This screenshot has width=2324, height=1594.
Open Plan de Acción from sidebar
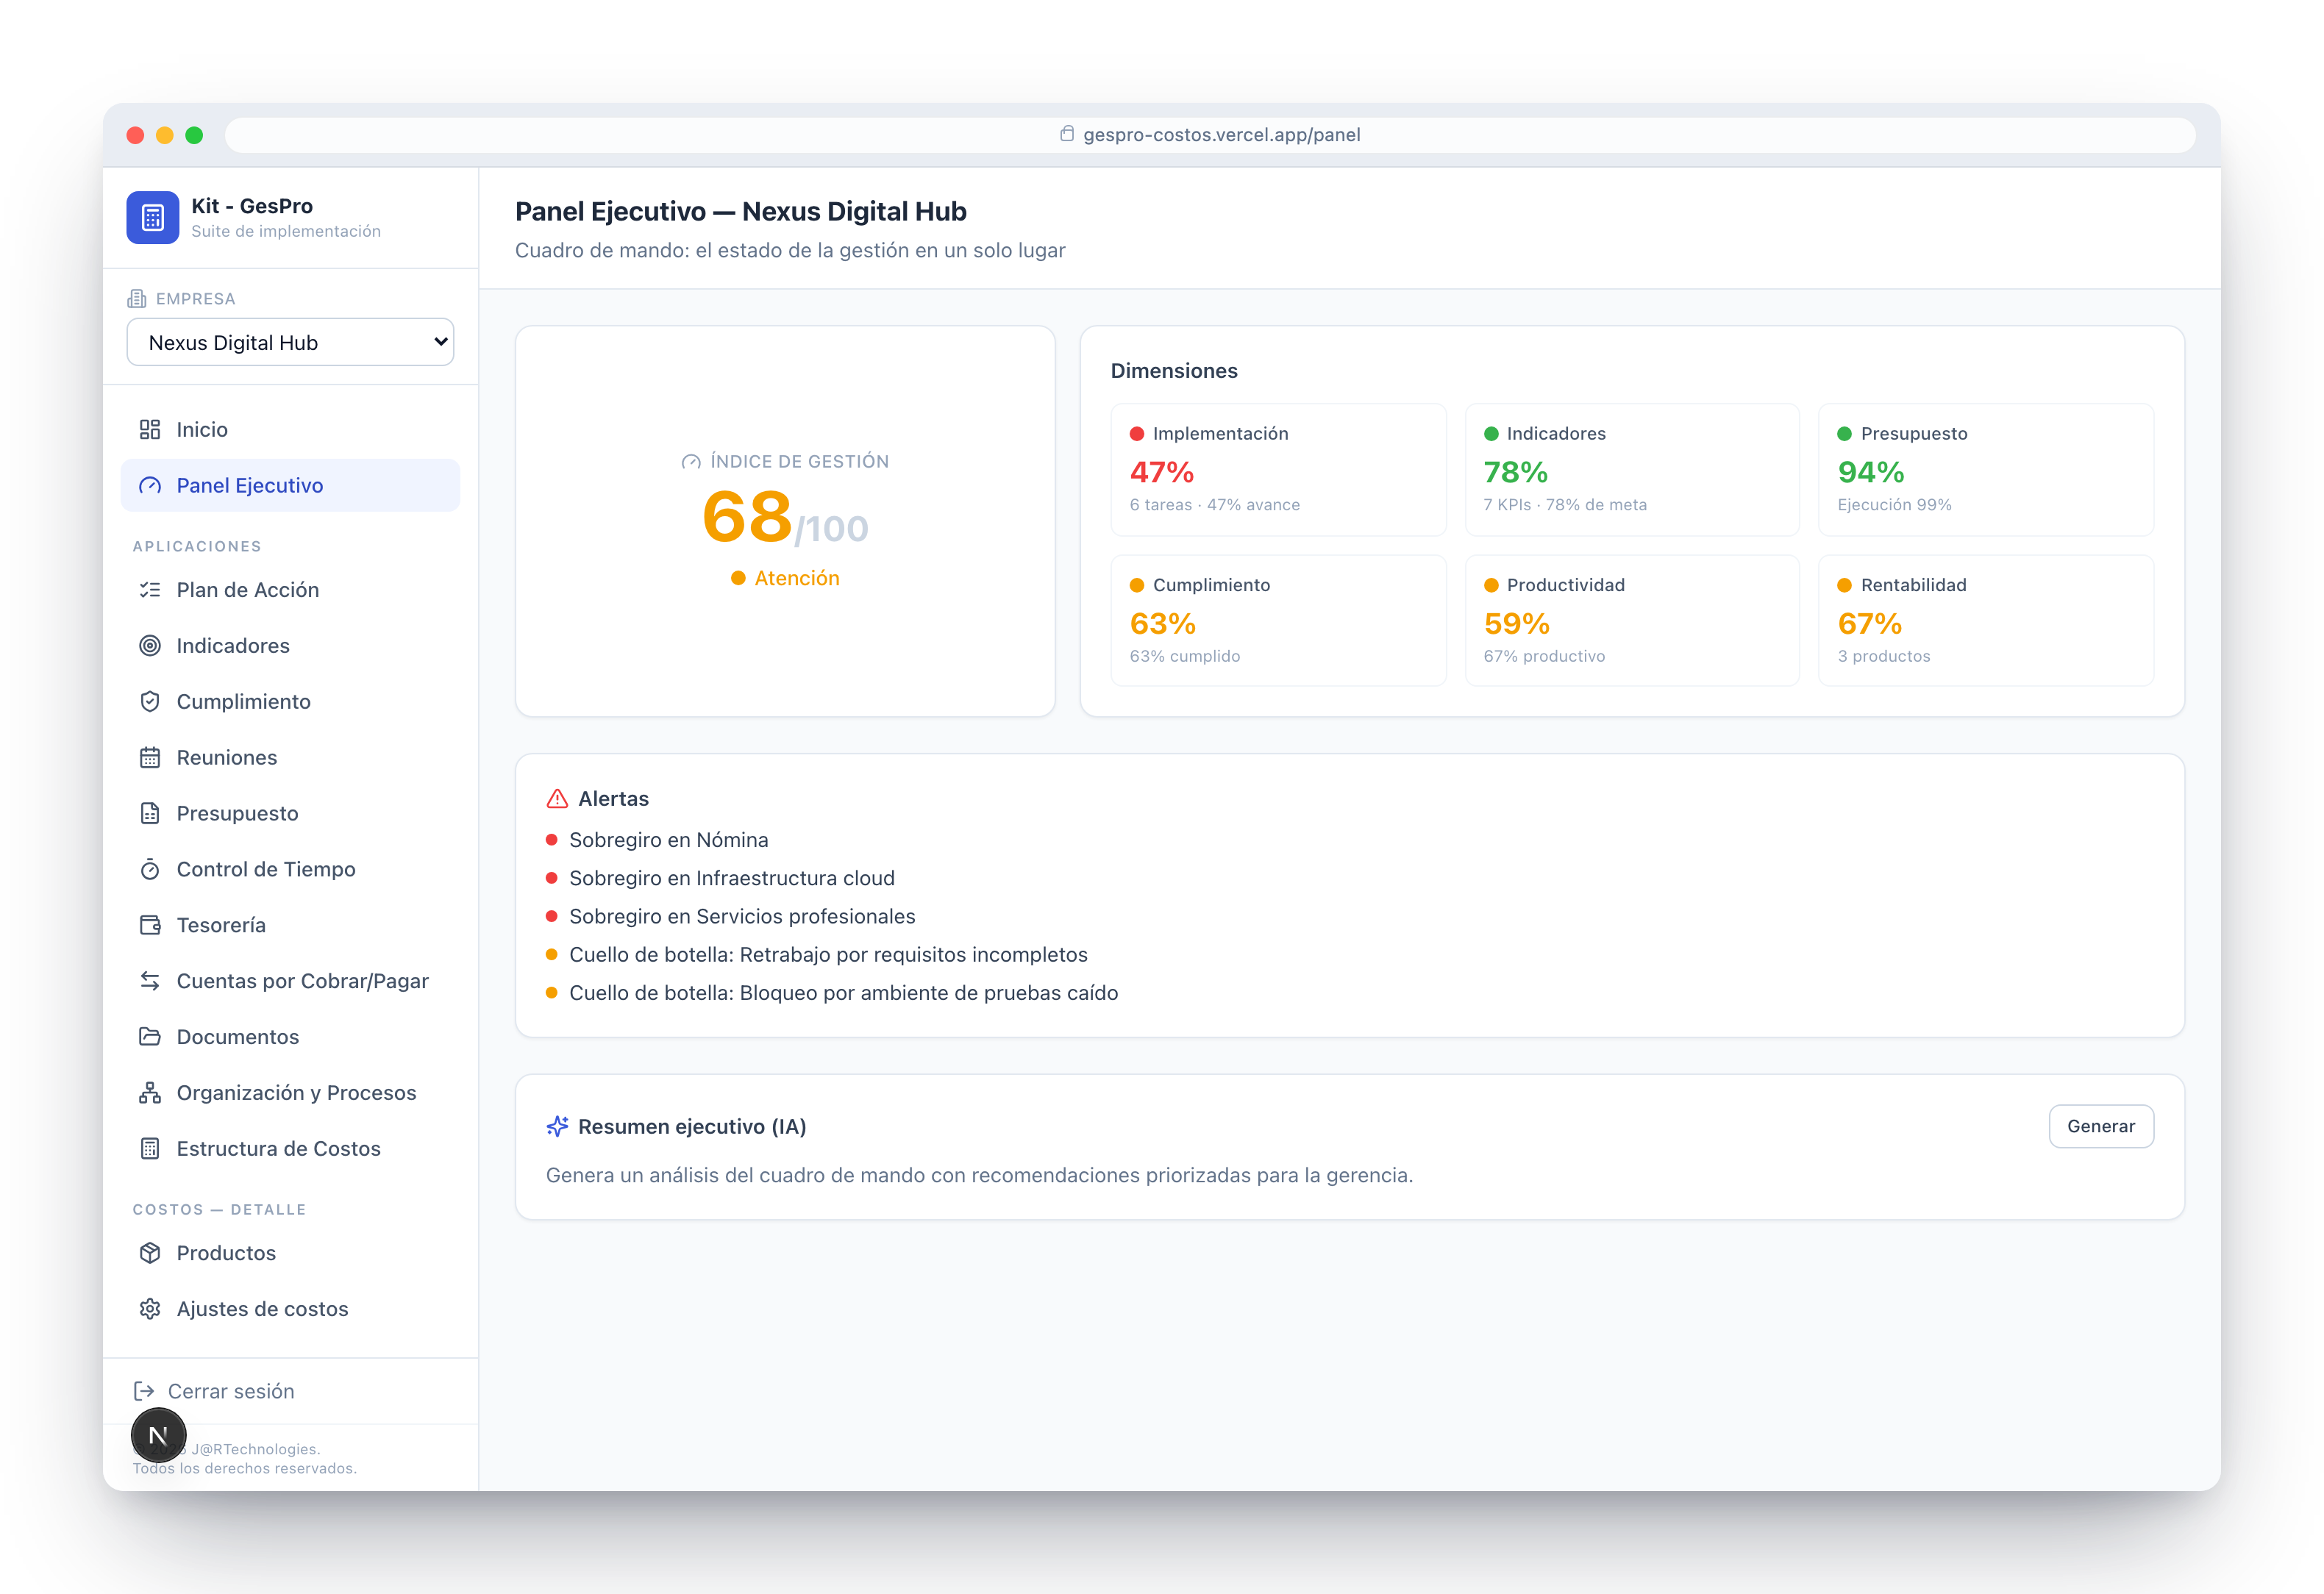tap(290, 590)
